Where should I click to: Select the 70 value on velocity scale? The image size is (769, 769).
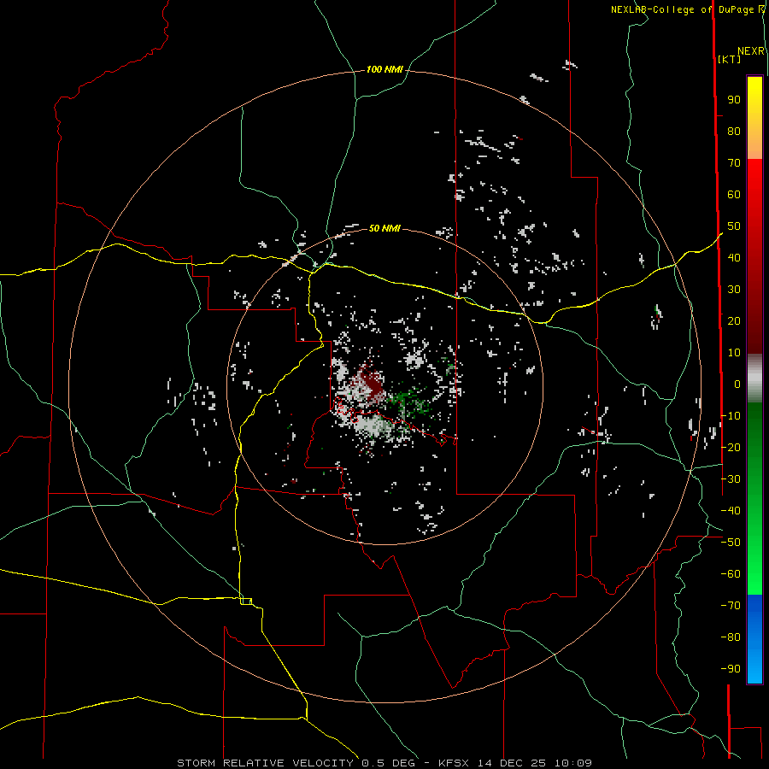pyautogui.click(x=734, y=163)
